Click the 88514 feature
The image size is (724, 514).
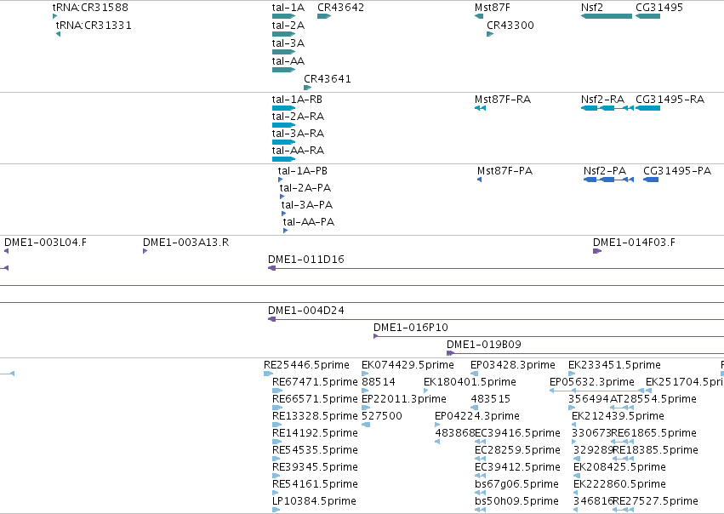(365, 391)
